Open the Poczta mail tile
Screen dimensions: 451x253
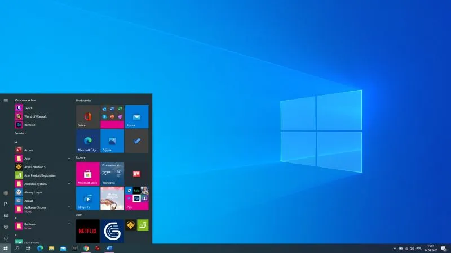[136, 117]
